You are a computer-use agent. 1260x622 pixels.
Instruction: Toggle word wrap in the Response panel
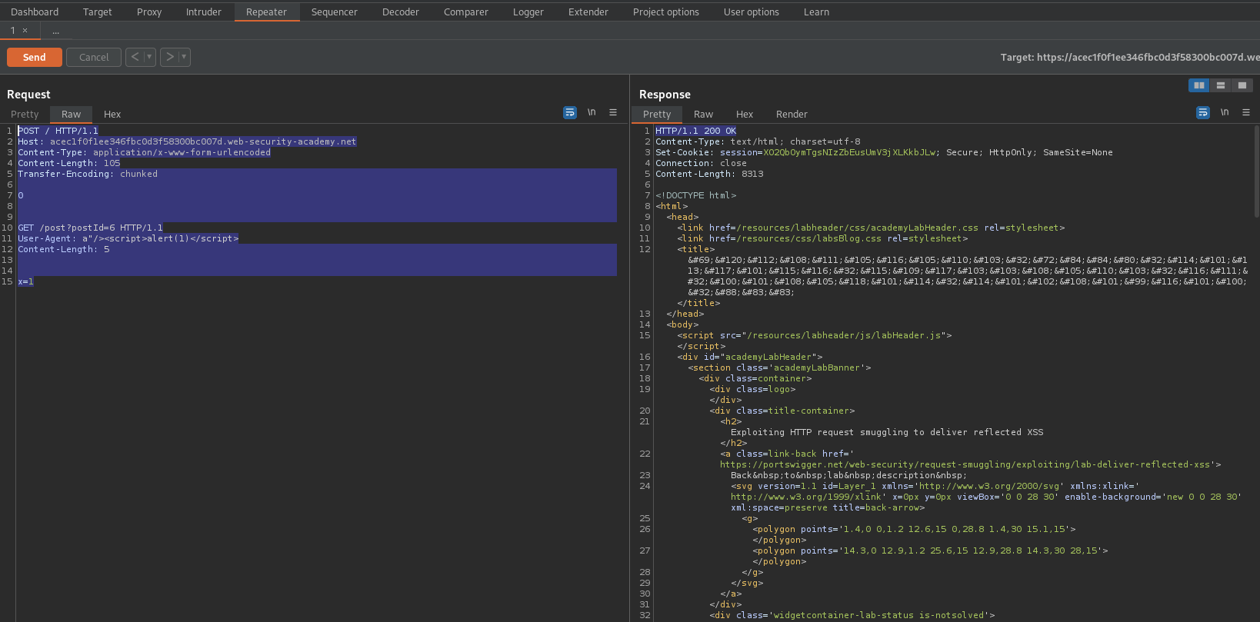[x=1203, y=112]
